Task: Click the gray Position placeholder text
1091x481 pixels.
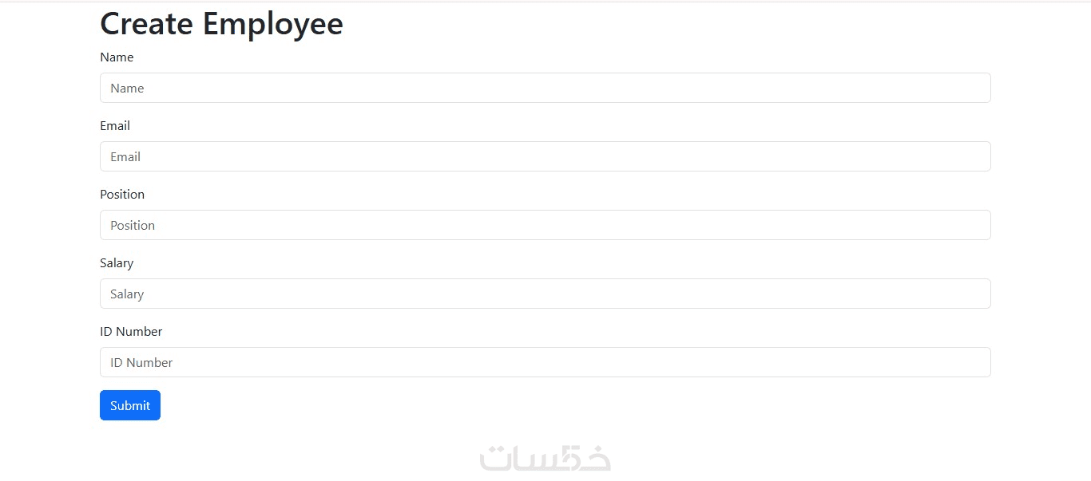Action: click(133, 226)
